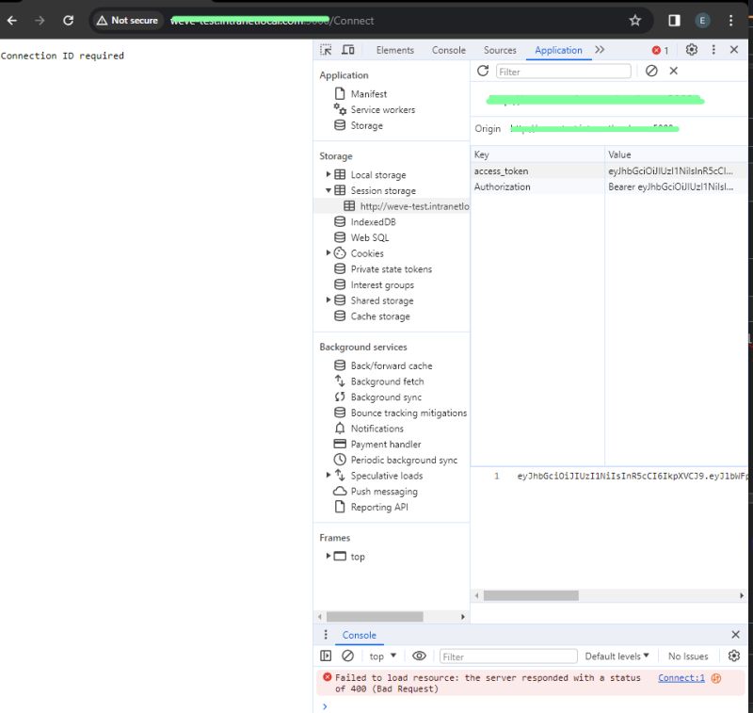
Task: Click the console Filter input field
Action: pos(508,656)
